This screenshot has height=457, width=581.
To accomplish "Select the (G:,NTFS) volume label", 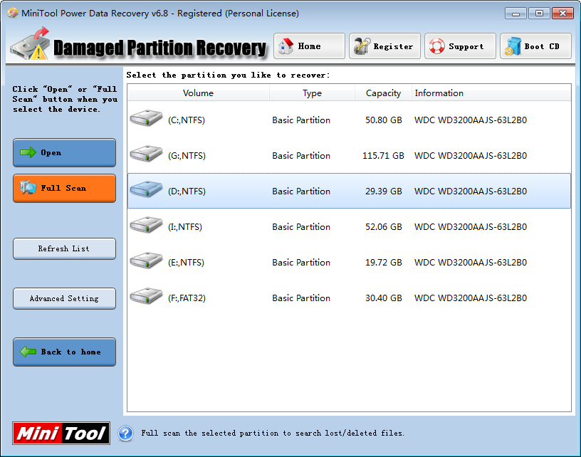I will point(187,156).
